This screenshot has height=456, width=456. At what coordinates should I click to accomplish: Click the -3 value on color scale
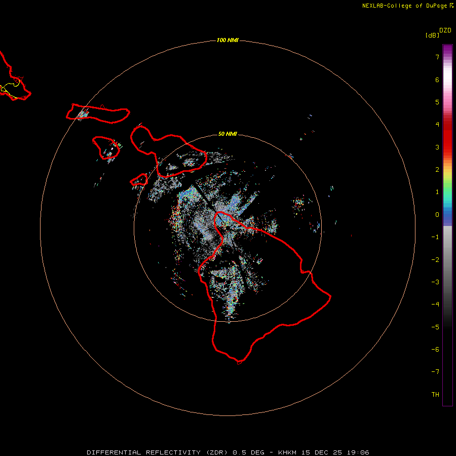(435, 282)
